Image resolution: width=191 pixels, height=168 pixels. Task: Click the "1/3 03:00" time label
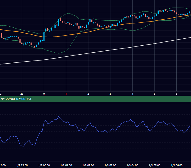110,165
